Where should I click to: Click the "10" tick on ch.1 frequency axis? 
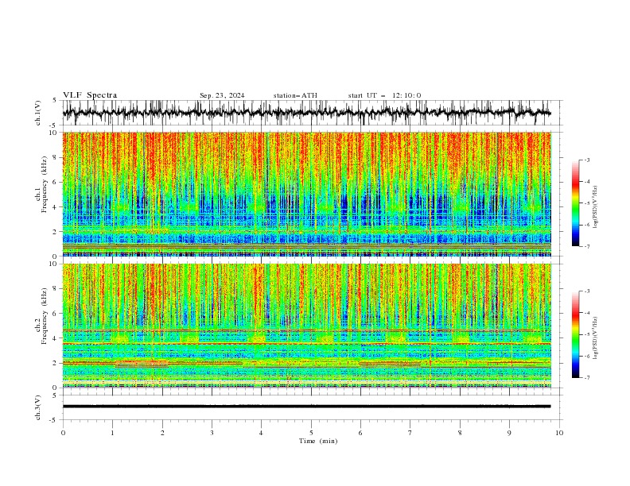(55, 133)
